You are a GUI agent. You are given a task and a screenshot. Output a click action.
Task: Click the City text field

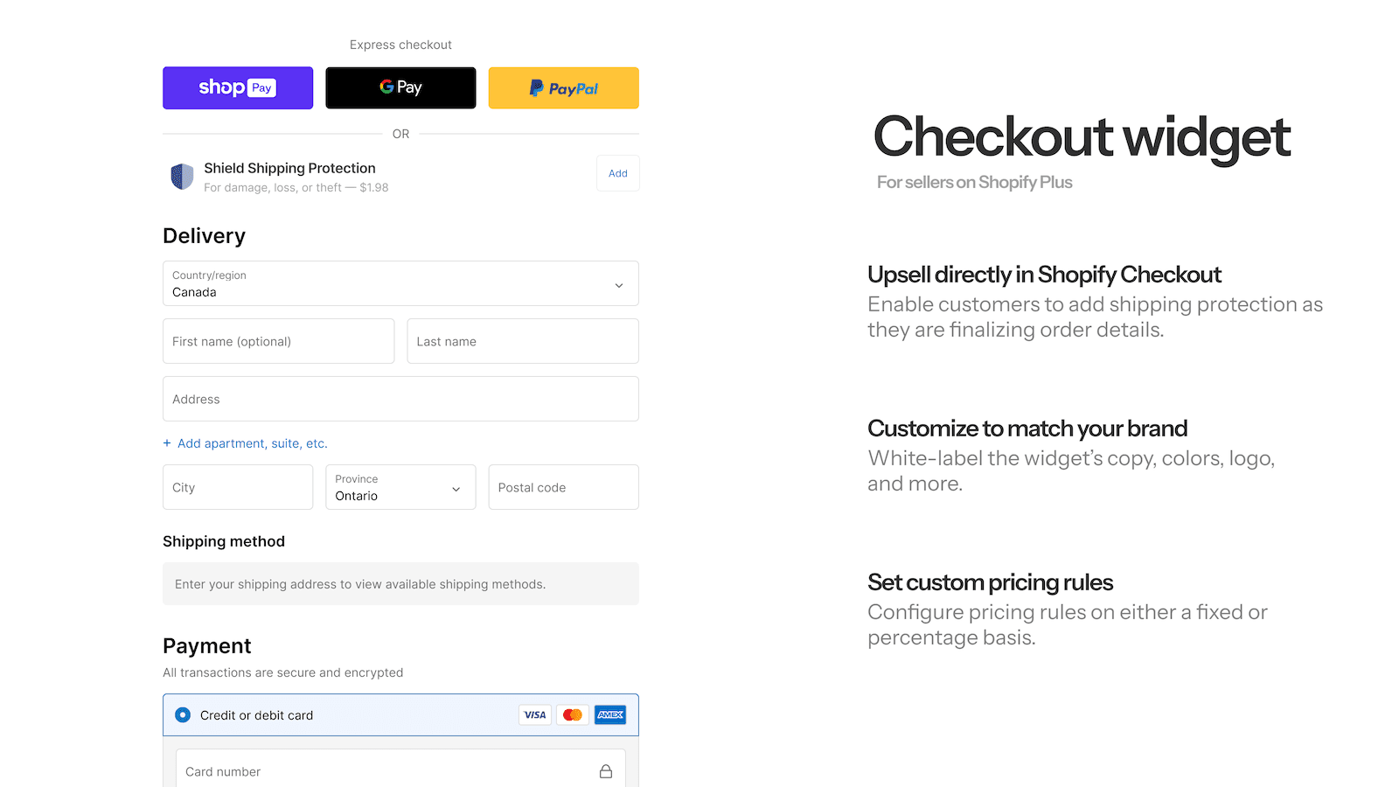point(238,487)
